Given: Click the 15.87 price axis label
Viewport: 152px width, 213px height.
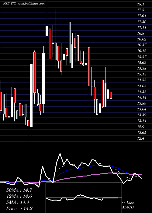Looking at the screenshot, I should [142, 57].
